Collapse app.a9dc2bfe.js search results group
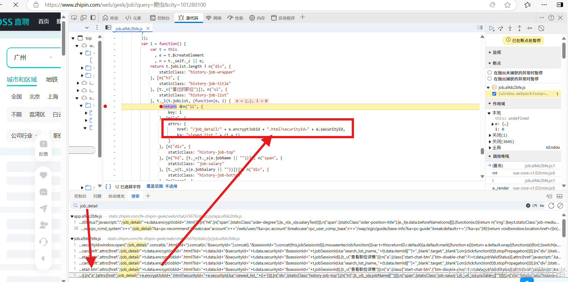This screenshot has width=568, height=282. pos(72,216)
